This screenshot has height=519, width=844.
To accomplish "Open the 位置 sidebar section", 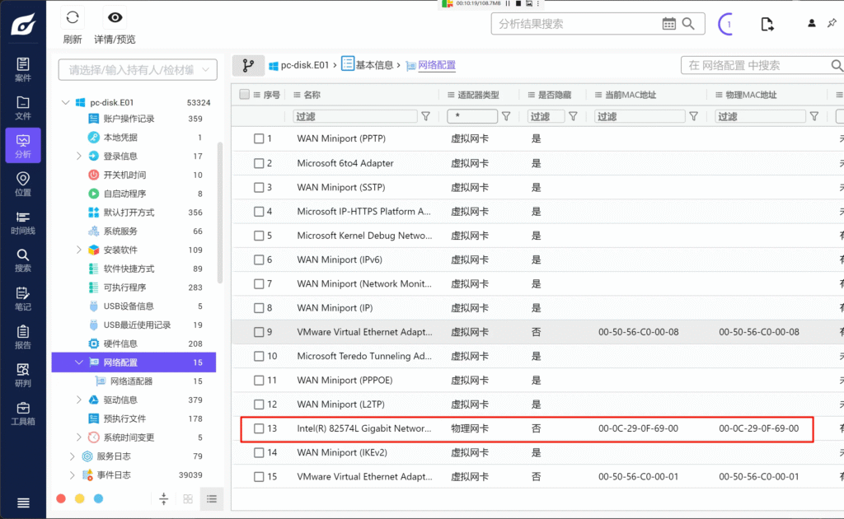I will pyautogui.click(x=22, y=185).
